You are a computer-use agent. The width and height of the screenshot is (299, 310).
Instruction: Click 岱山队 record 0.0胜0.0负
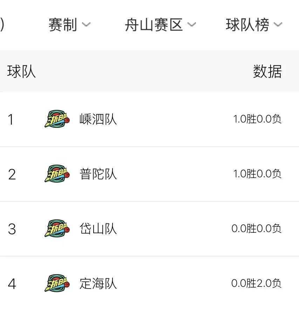tap(256, 229)
